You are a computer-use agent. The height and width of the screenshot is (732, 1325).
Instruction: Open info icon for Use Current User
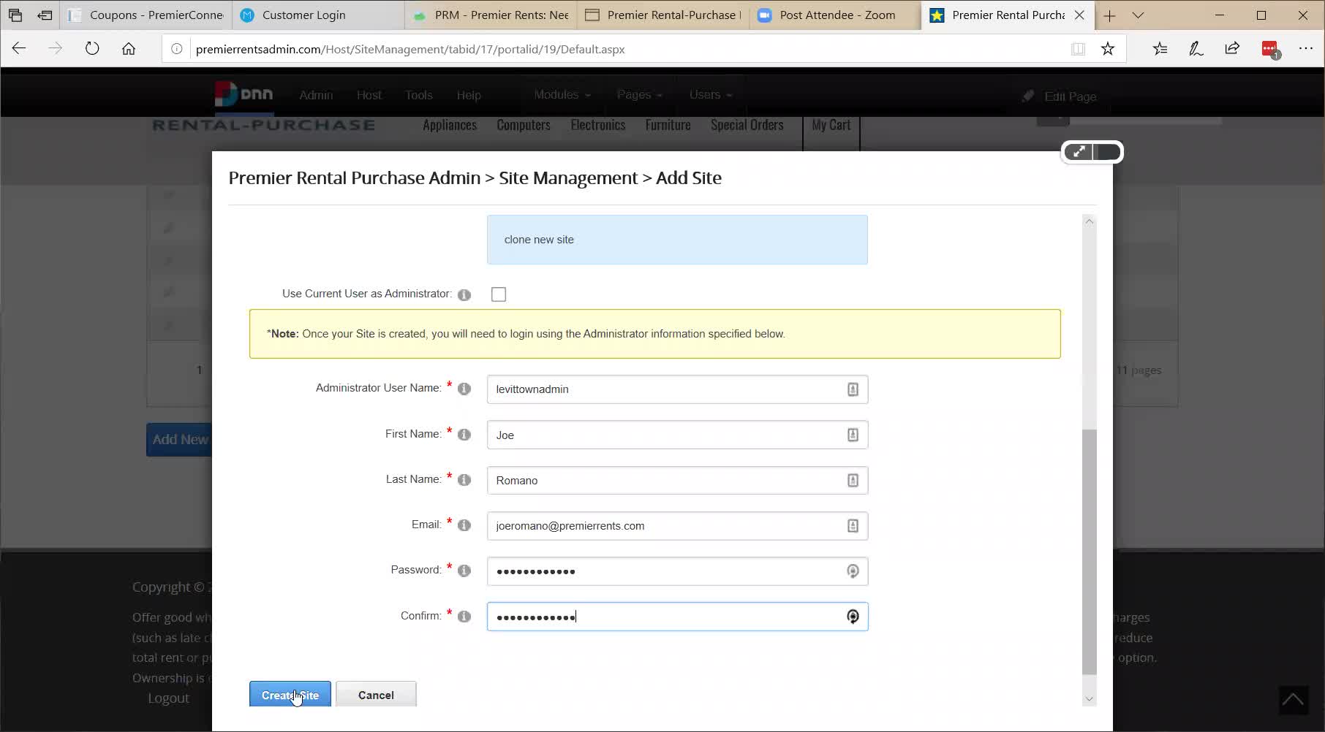tap(464, 295)
